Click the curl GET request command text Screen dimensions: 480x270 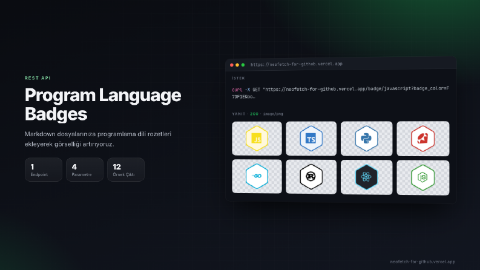340,93
